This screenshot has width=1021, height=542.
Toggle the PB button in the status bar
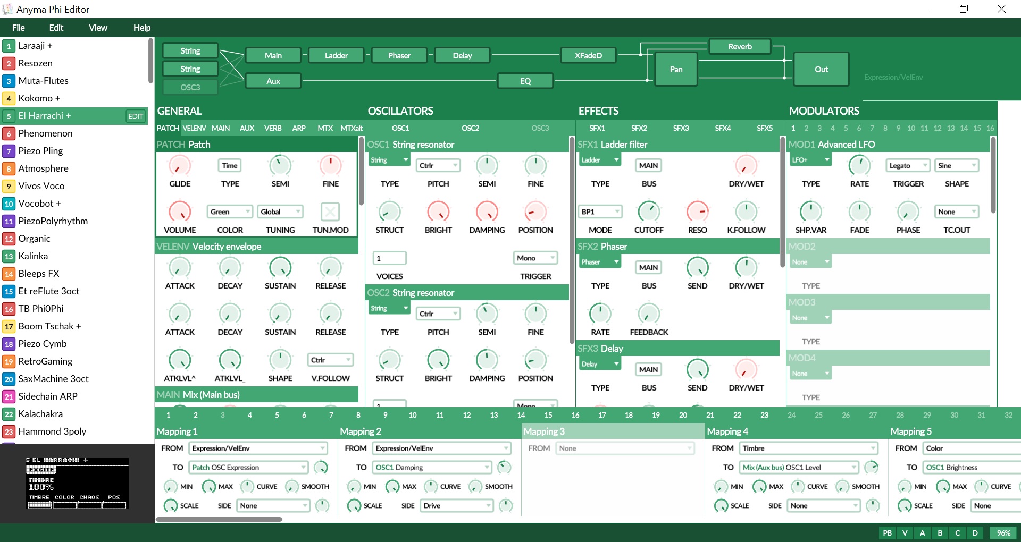[x=887, y=533]
